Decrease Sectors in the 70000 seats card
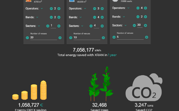 (x=134, y=25)
